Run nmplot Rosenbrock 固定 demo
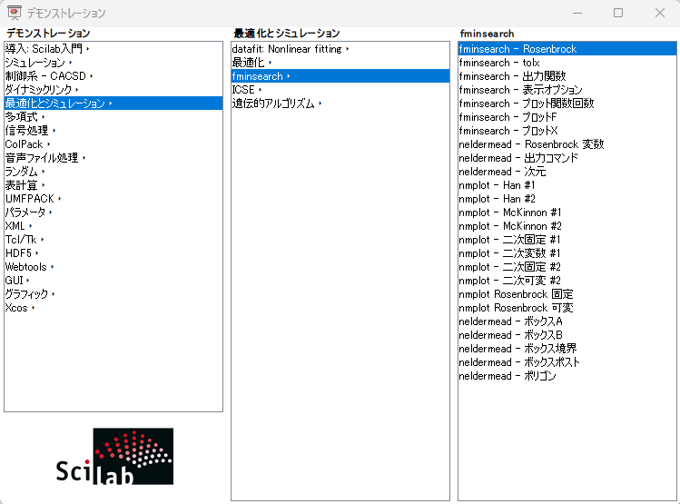Viewport: 680px width, 504px height. coord(516,294)
